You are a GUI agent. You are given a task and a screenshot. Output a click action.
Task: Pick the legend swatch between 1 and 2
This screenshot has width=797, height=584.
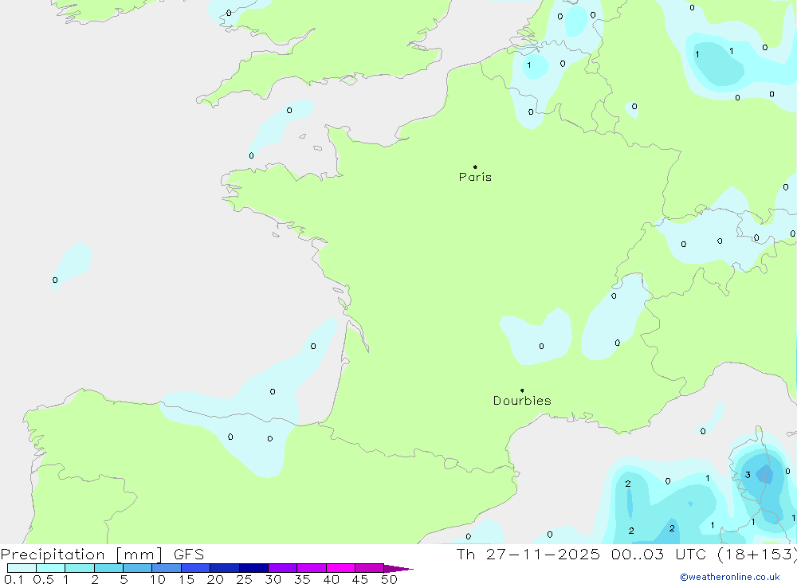point(80,568)
